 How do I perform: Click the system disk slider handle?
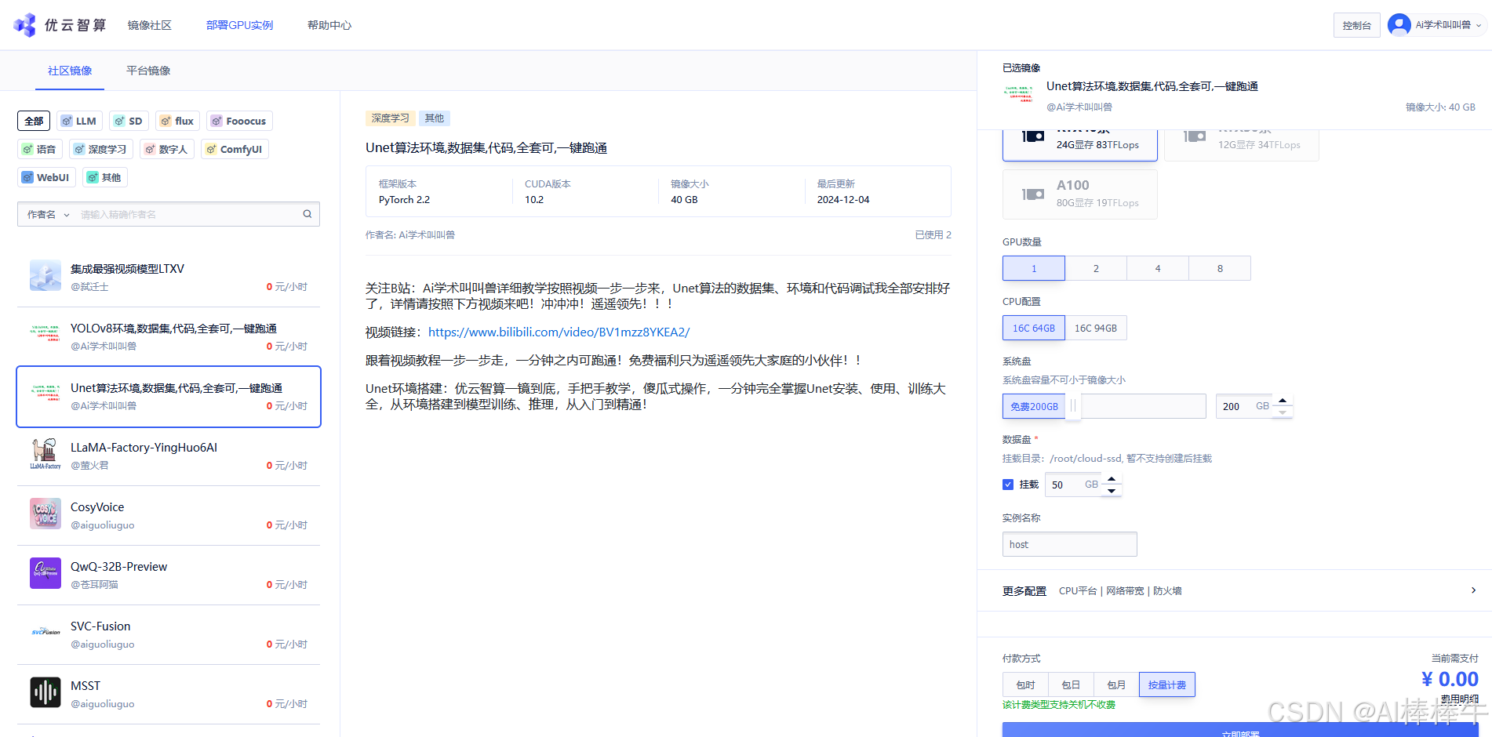[x=1073, y=406]
